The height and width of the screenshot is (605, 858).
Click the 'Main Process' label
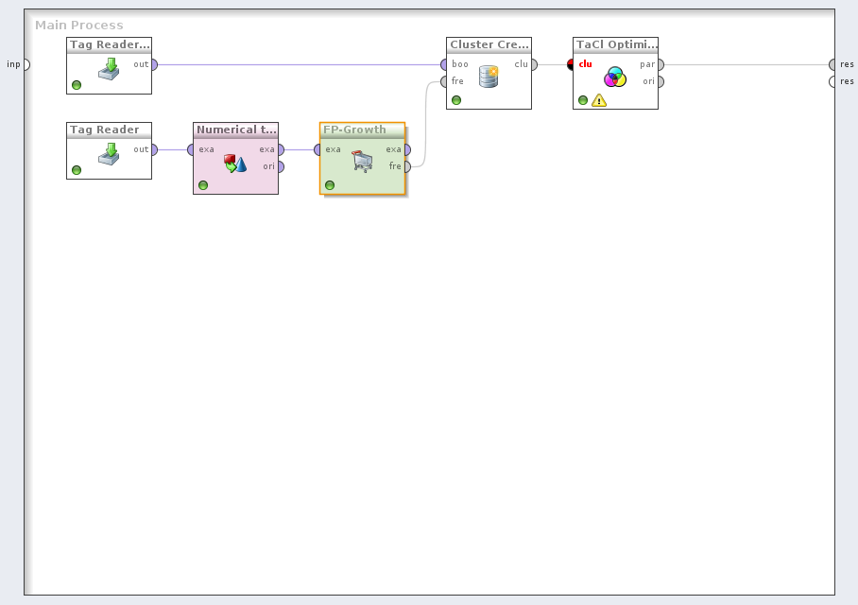79,26
